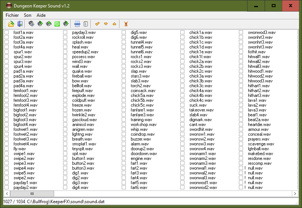
Task: Click the payday1.wav file name
Action: pos(25,183)
